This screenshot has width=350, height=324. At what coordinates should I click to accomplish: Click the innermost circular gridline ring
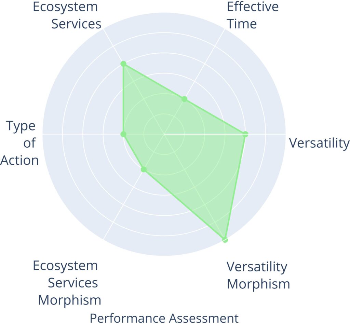click(x=164, y=114)
